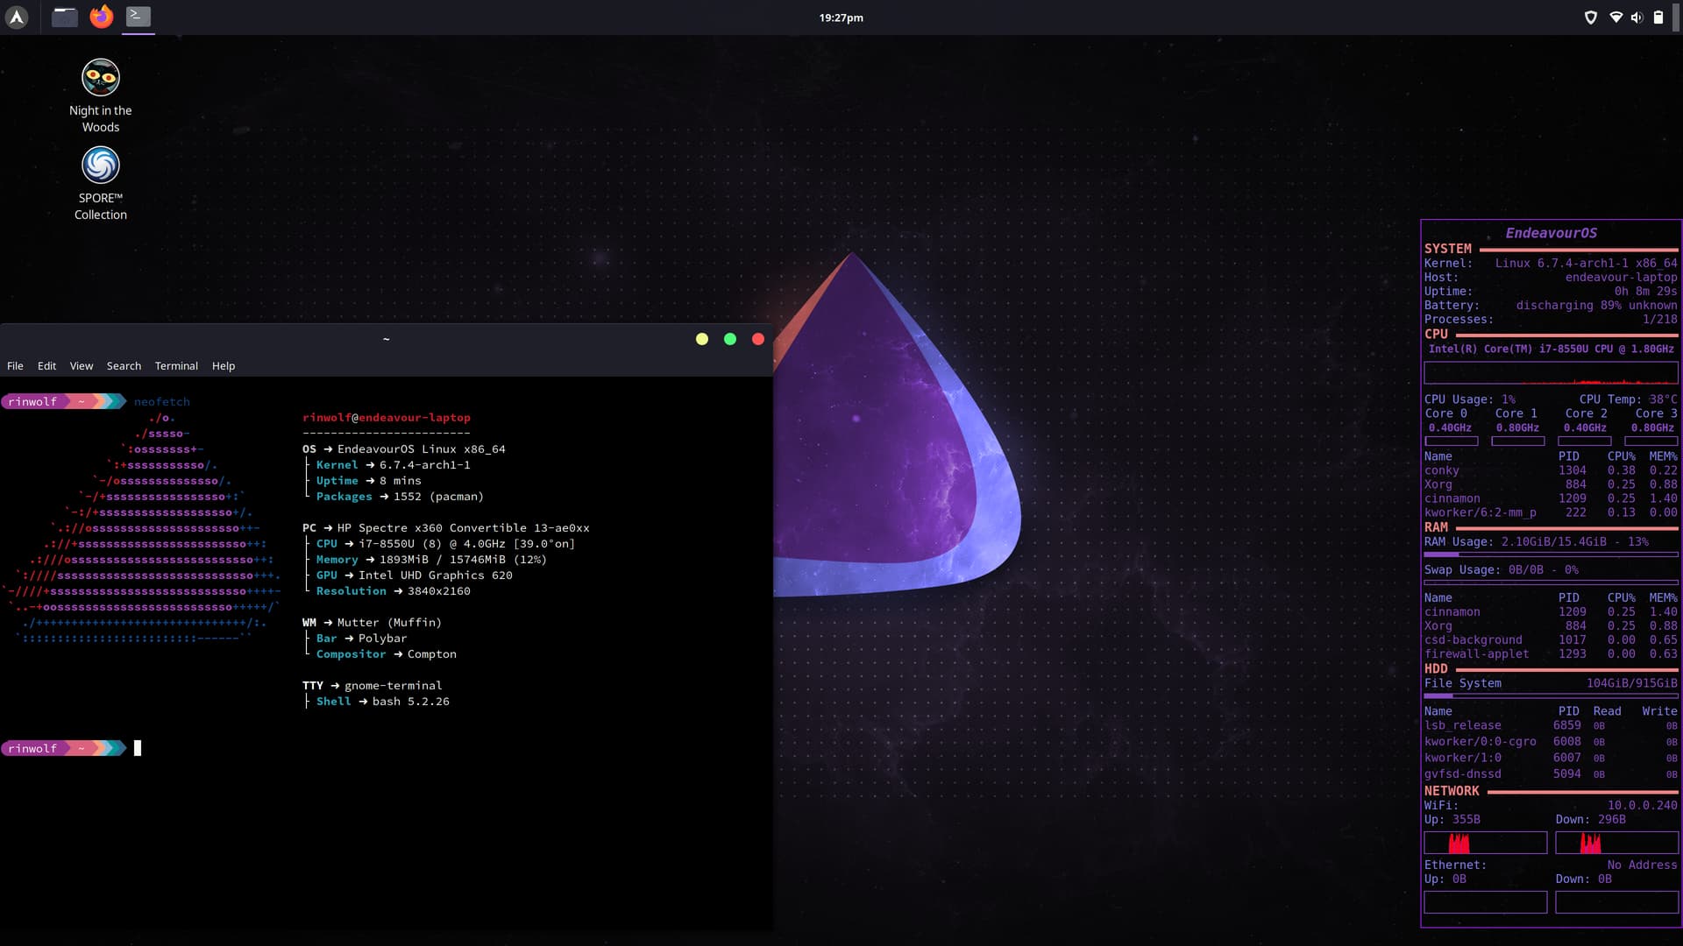This screenshot has width=1683, height=946.
Task: Open the shield security tray icon
Action: [x=1591, y=18]
